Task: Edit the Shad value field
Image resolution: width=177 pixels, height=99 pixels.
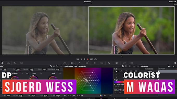Action: click(x=8, y=95)
